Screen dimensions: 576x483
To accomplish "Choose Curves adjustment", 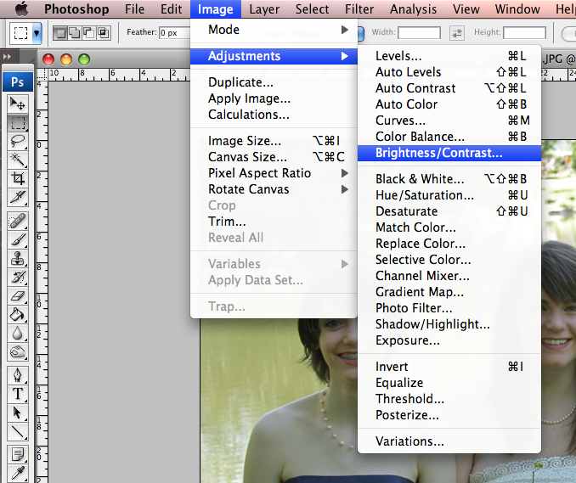I will 449,121.
